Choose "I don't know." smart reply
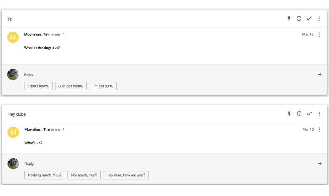 [38, 86]
